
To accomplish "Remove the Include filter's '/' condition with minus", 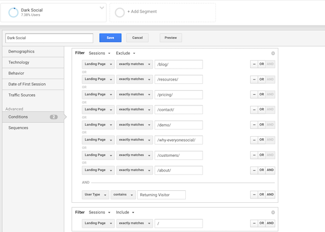I will point(254,223).
